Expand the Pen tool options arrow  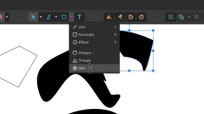(56, 17)
